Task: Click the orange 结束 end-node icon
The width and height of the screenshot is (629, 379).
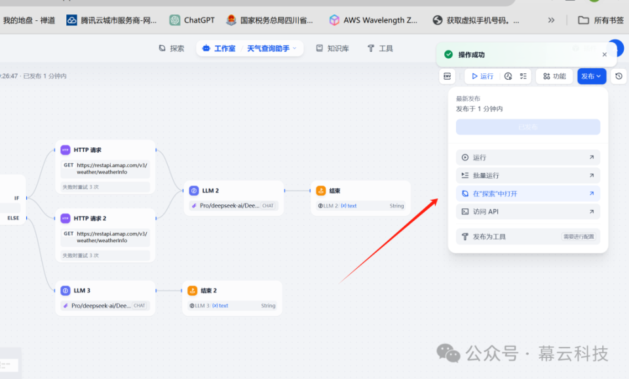Action: 320,190
